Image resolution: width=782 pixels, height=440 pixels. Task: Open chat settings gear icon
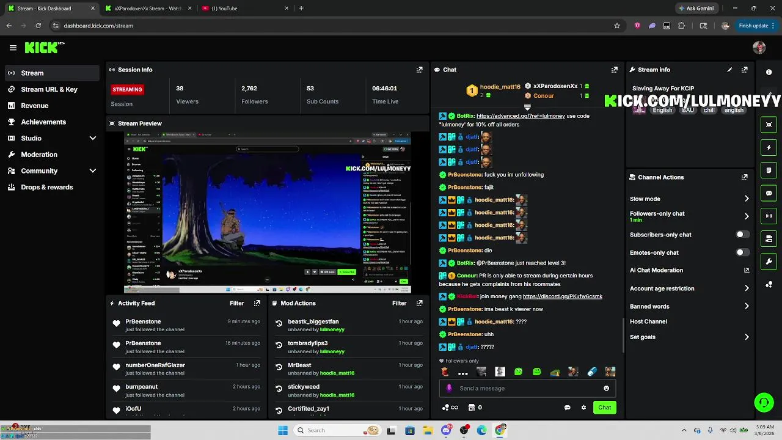click(x=583, y=408)
